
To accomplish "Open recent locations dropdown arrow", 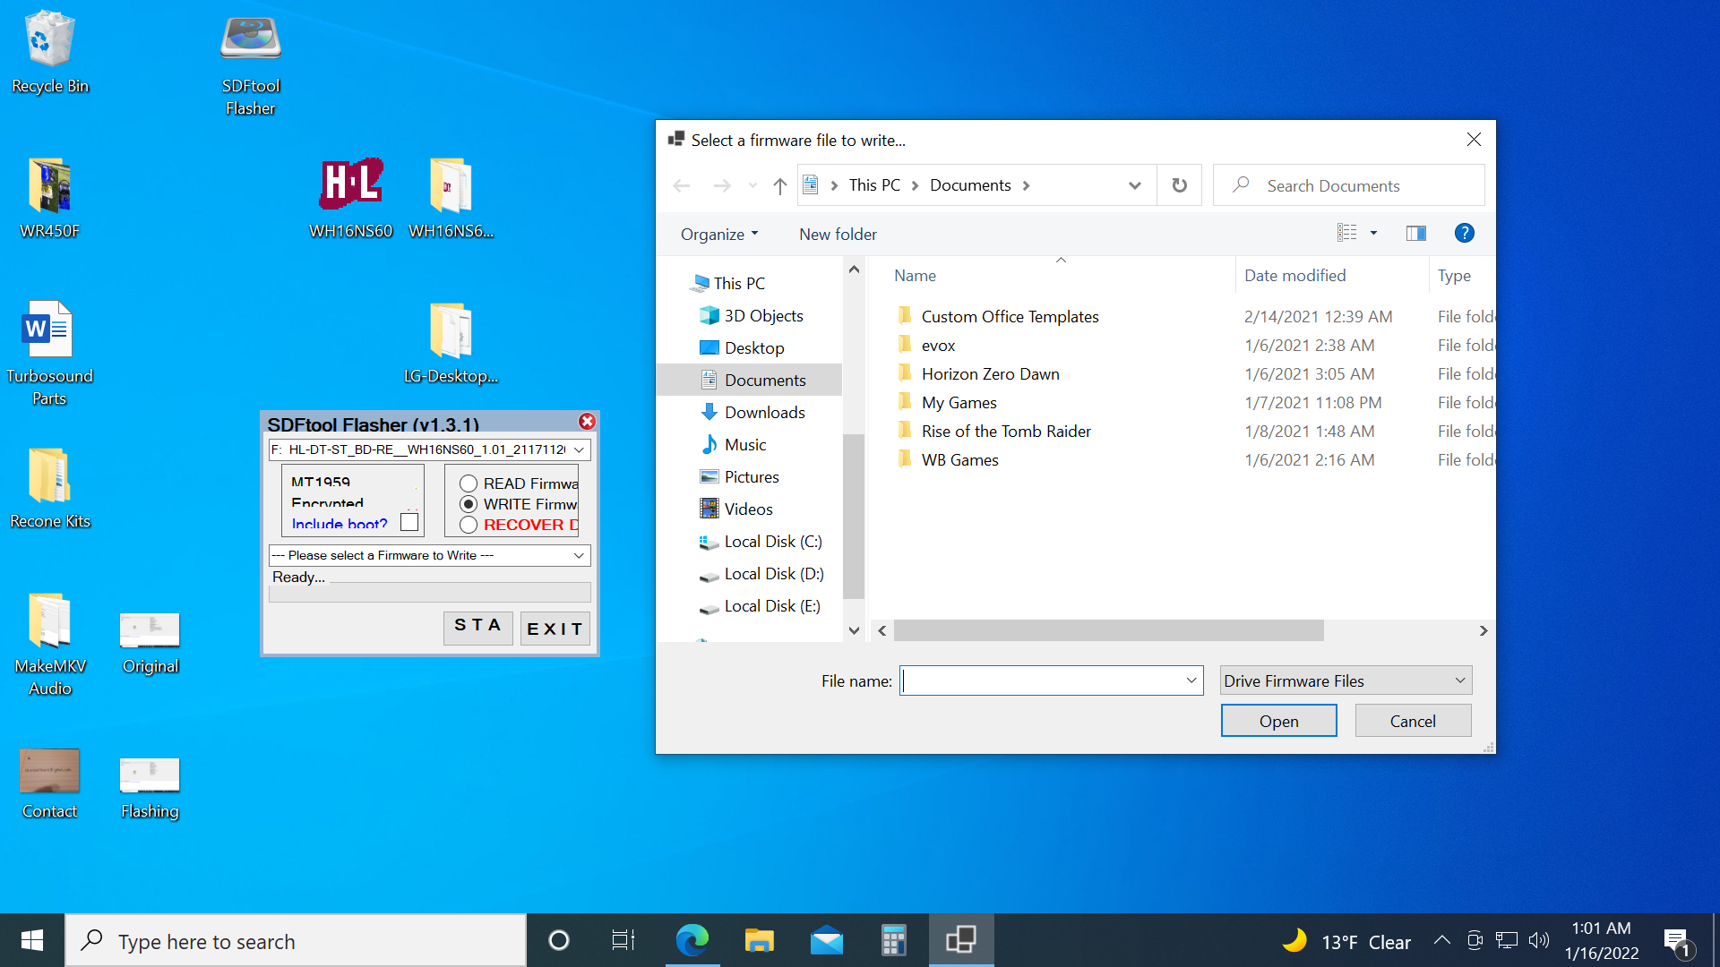I will pyautogui.click(x=752, y=185).
